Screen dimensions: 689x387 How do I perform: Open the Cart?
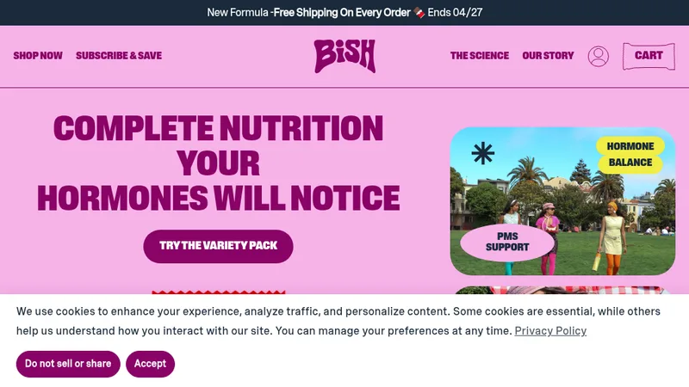point(649,56)
